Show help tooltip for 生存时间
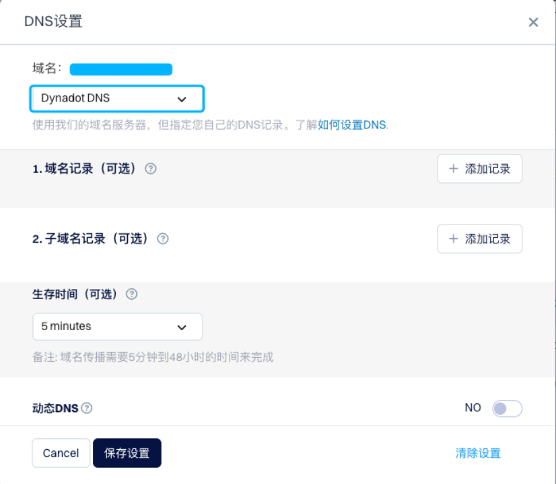556x484 pixels. click(132, 294)
